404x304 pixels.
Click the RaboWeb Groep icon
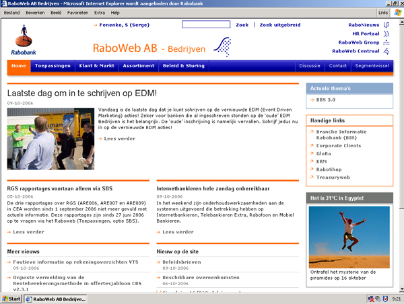coord(386,42)
